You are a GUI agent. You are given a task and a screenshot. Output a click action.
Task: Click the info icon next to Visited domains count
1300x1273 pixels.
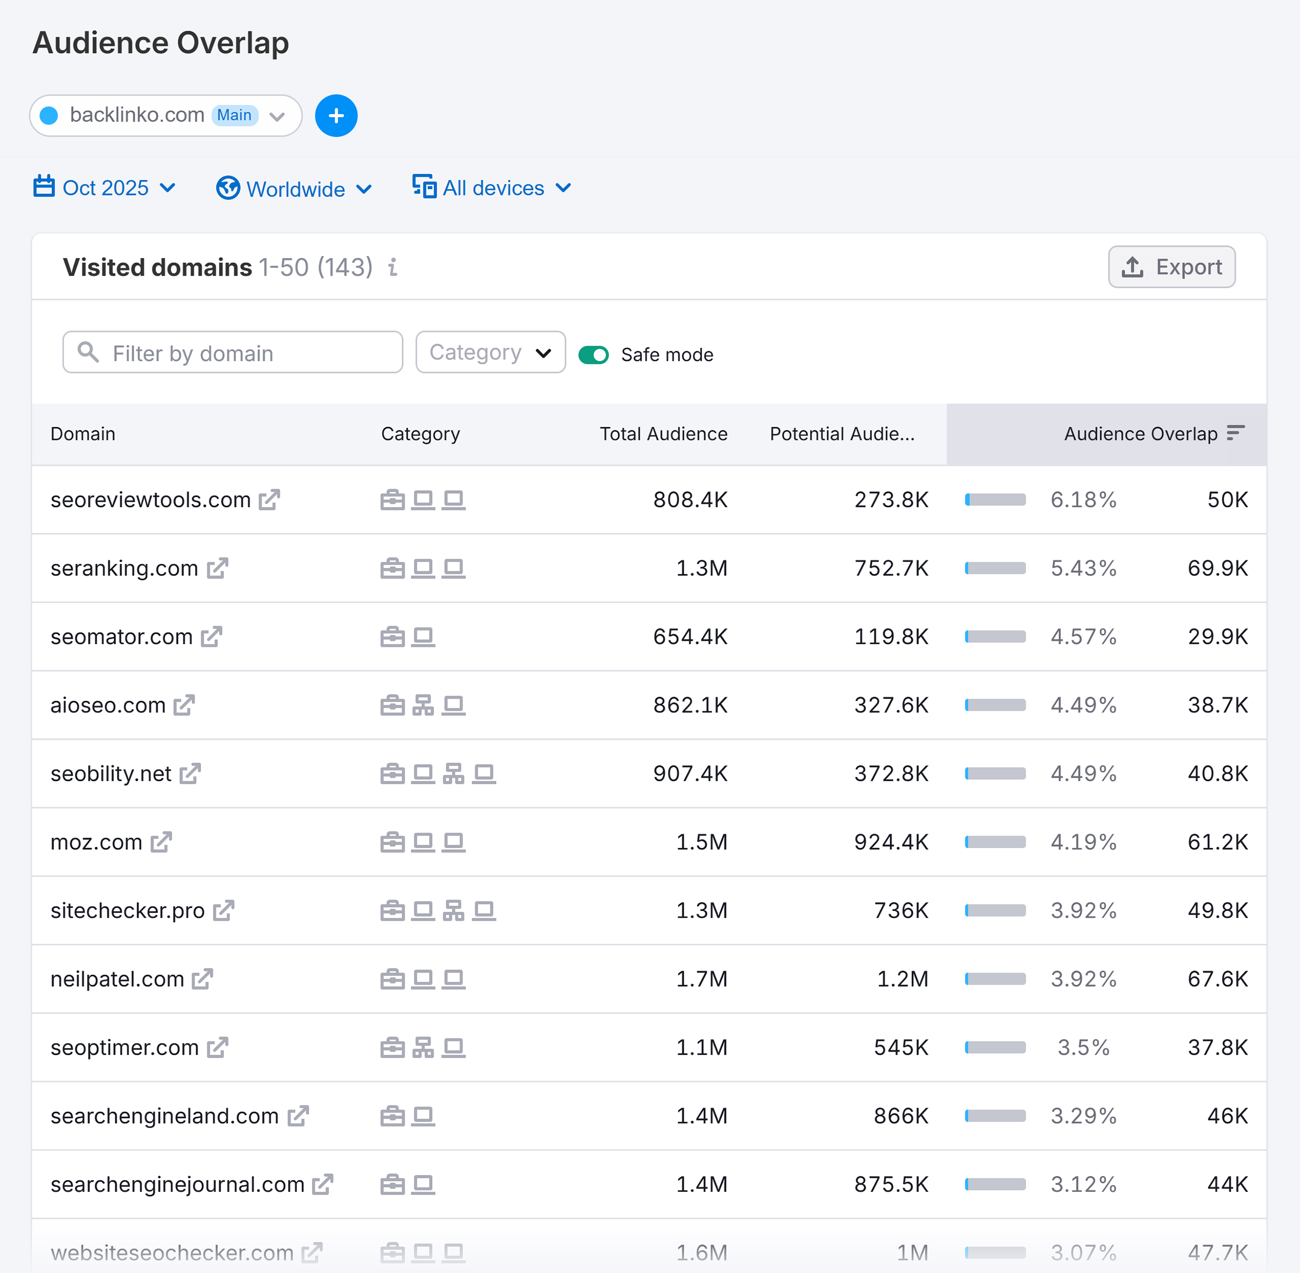(393, 268)
